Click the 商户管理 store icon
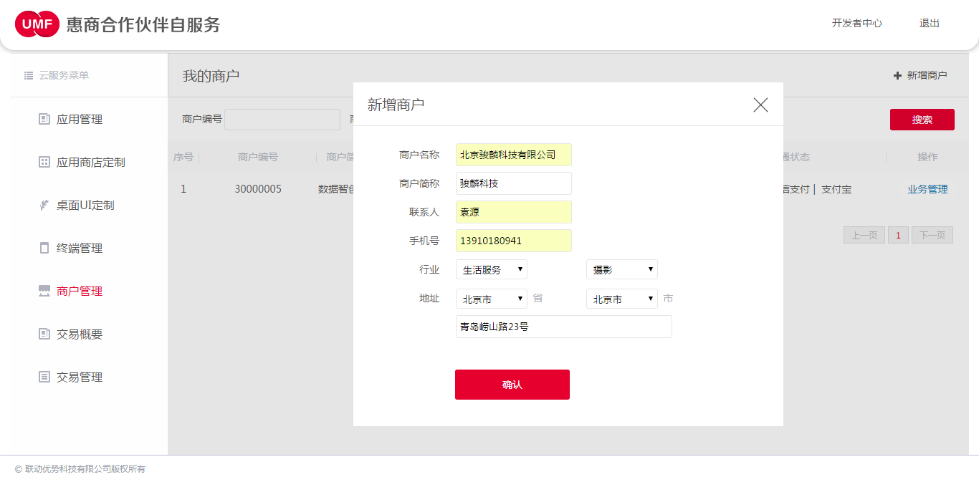979x477 pixels. [44, 291]
